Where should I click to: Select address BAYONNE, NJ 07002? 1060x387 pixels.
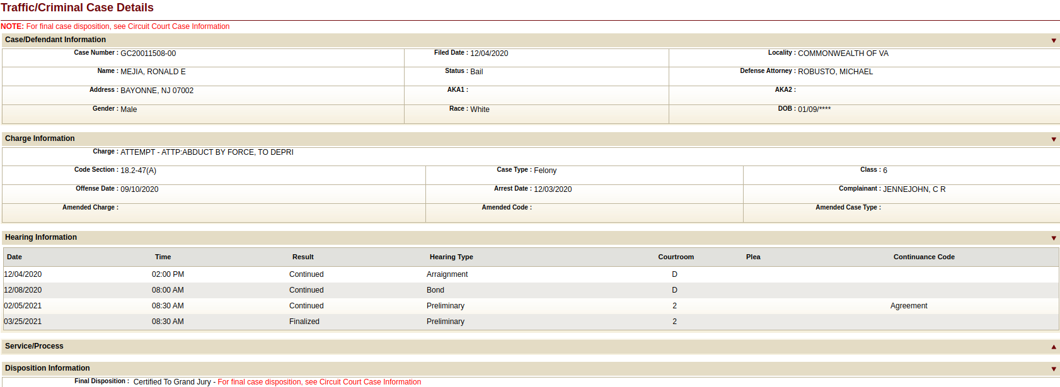[157, 91]
